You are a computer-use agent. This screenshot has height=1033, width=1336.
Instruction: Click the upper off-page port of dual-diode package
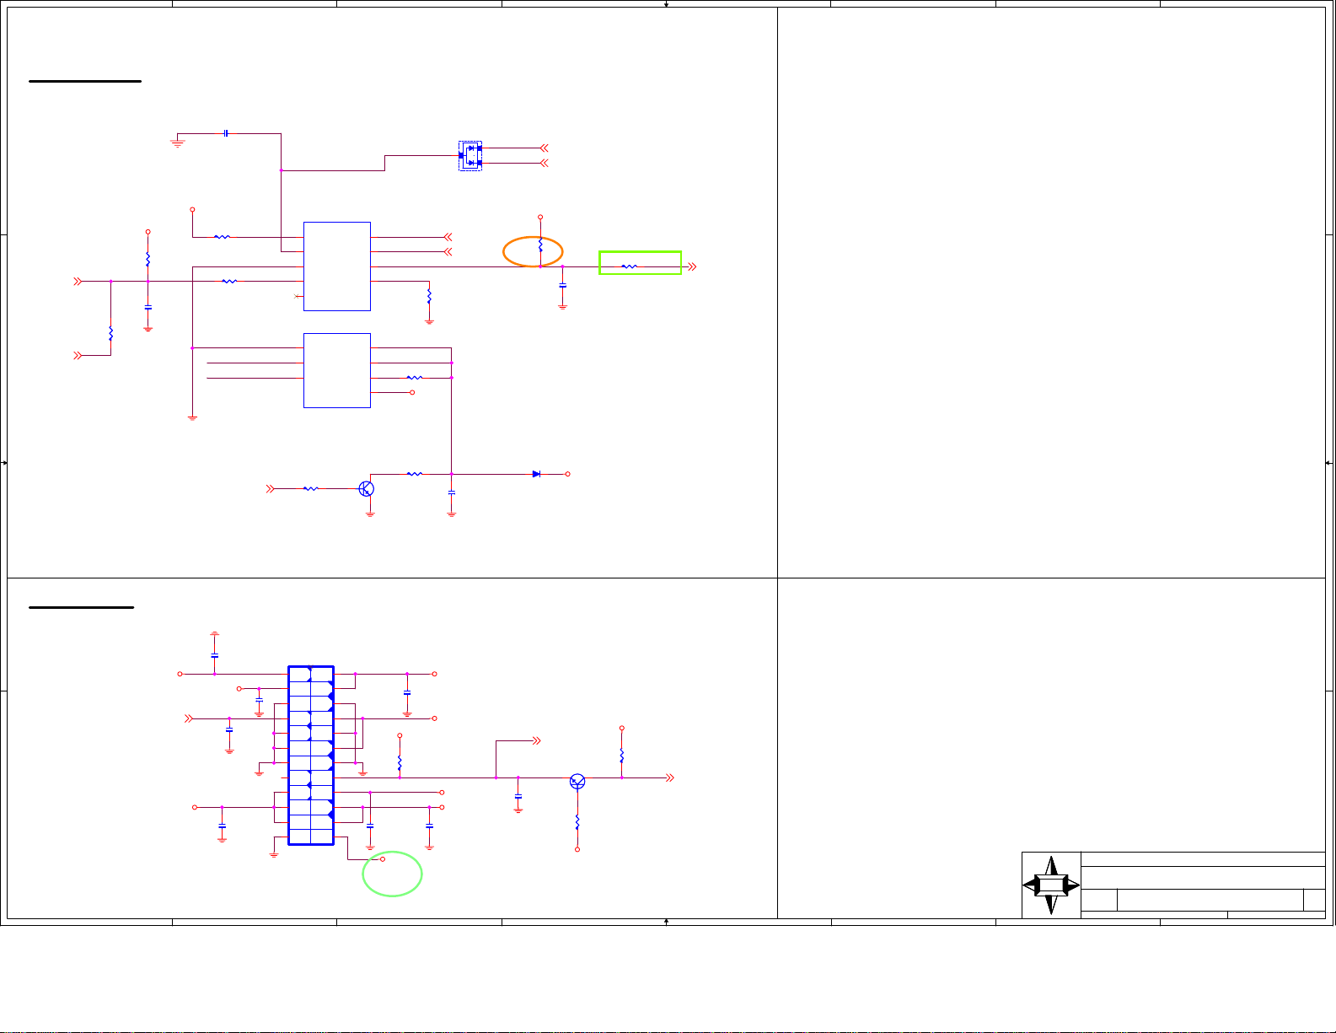(x=544, y=148)
